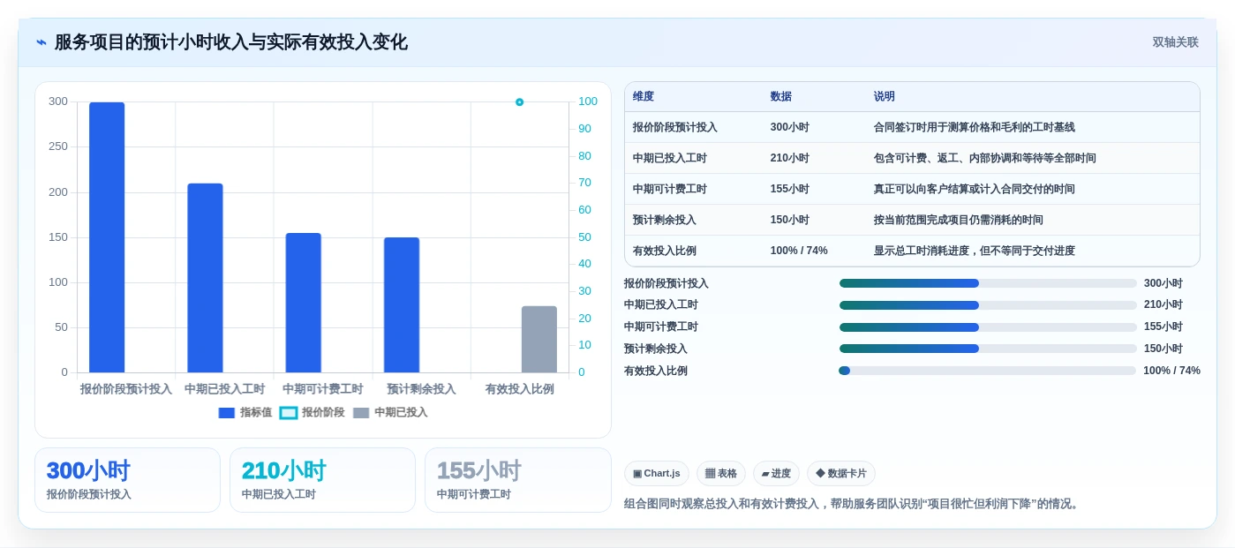The image size is (1235, 548).
Task: Click the 150小时 value in the table
Action: pos(790,221)
